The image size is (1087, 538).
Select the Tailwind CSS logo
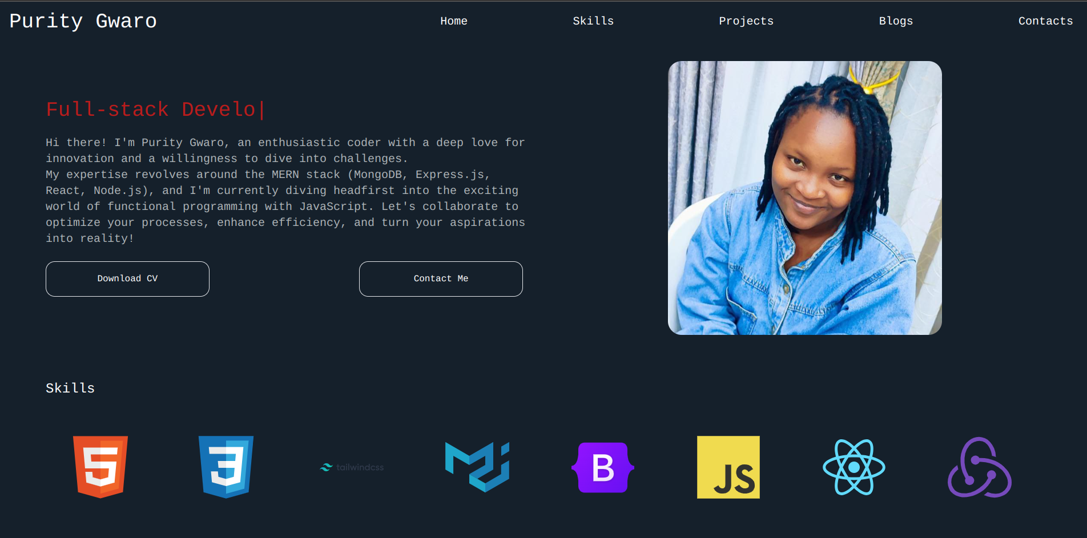pyautogui.click(x=351, y=467)
